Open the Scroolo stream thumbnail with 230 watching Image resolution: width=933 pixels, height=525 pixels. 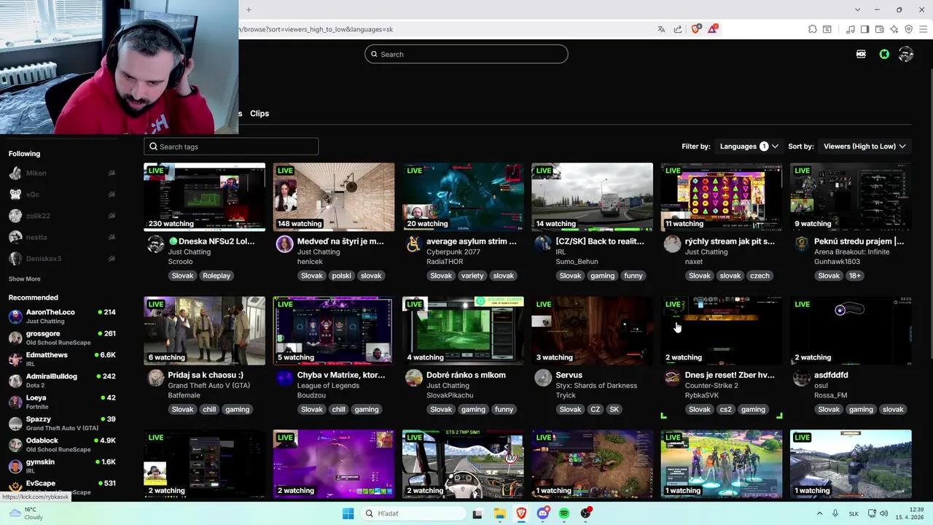(x=205, y=197)
